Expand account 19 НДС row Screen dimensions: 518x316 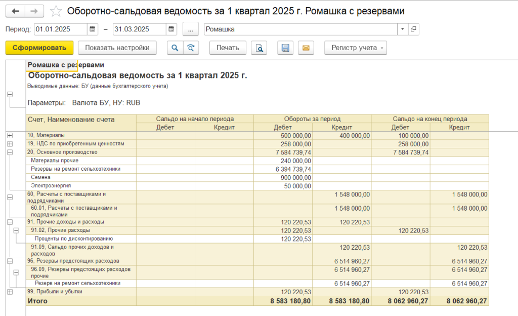coord(10,144)
